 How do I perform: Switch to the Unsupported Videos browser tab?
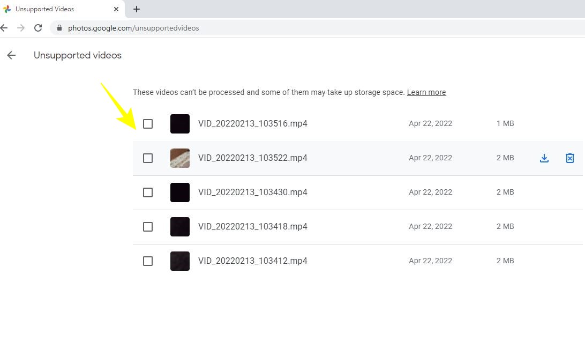[59, 9]
